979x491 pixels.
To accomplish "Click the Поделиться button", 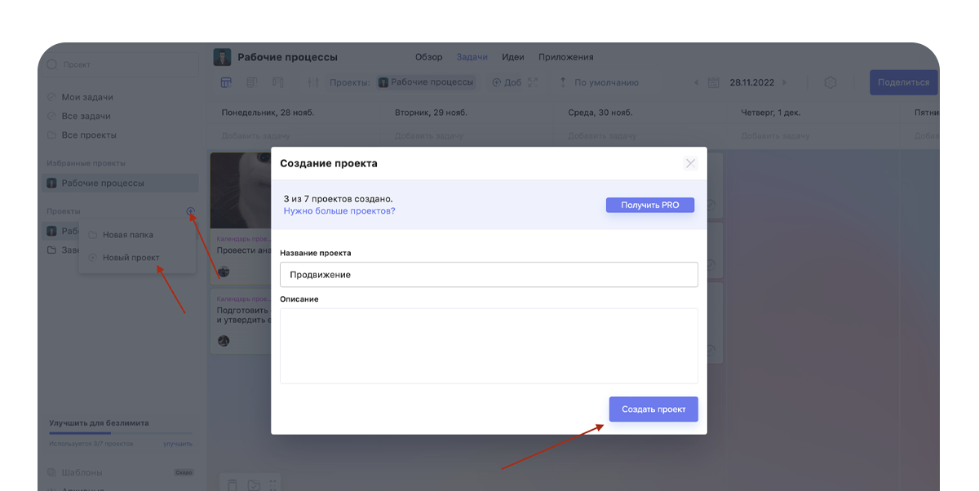I will click(903, 82).
